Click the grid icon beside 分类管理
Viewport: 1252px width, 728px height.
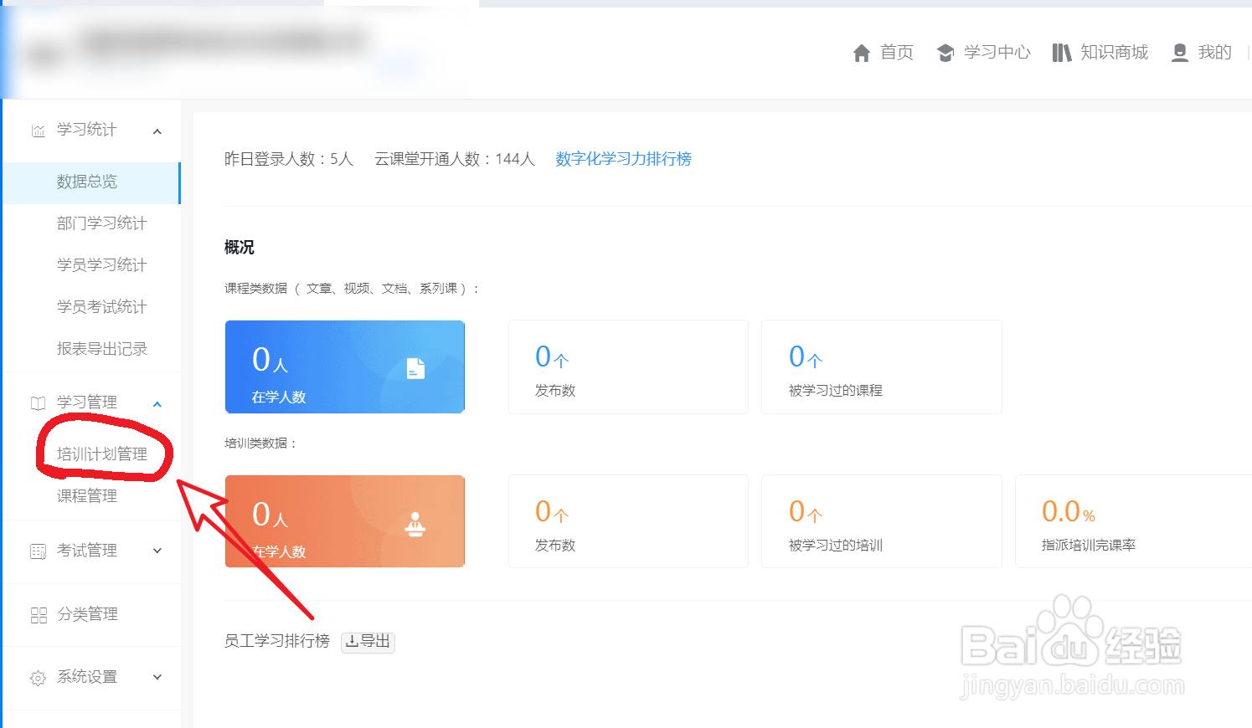[39, 615]
